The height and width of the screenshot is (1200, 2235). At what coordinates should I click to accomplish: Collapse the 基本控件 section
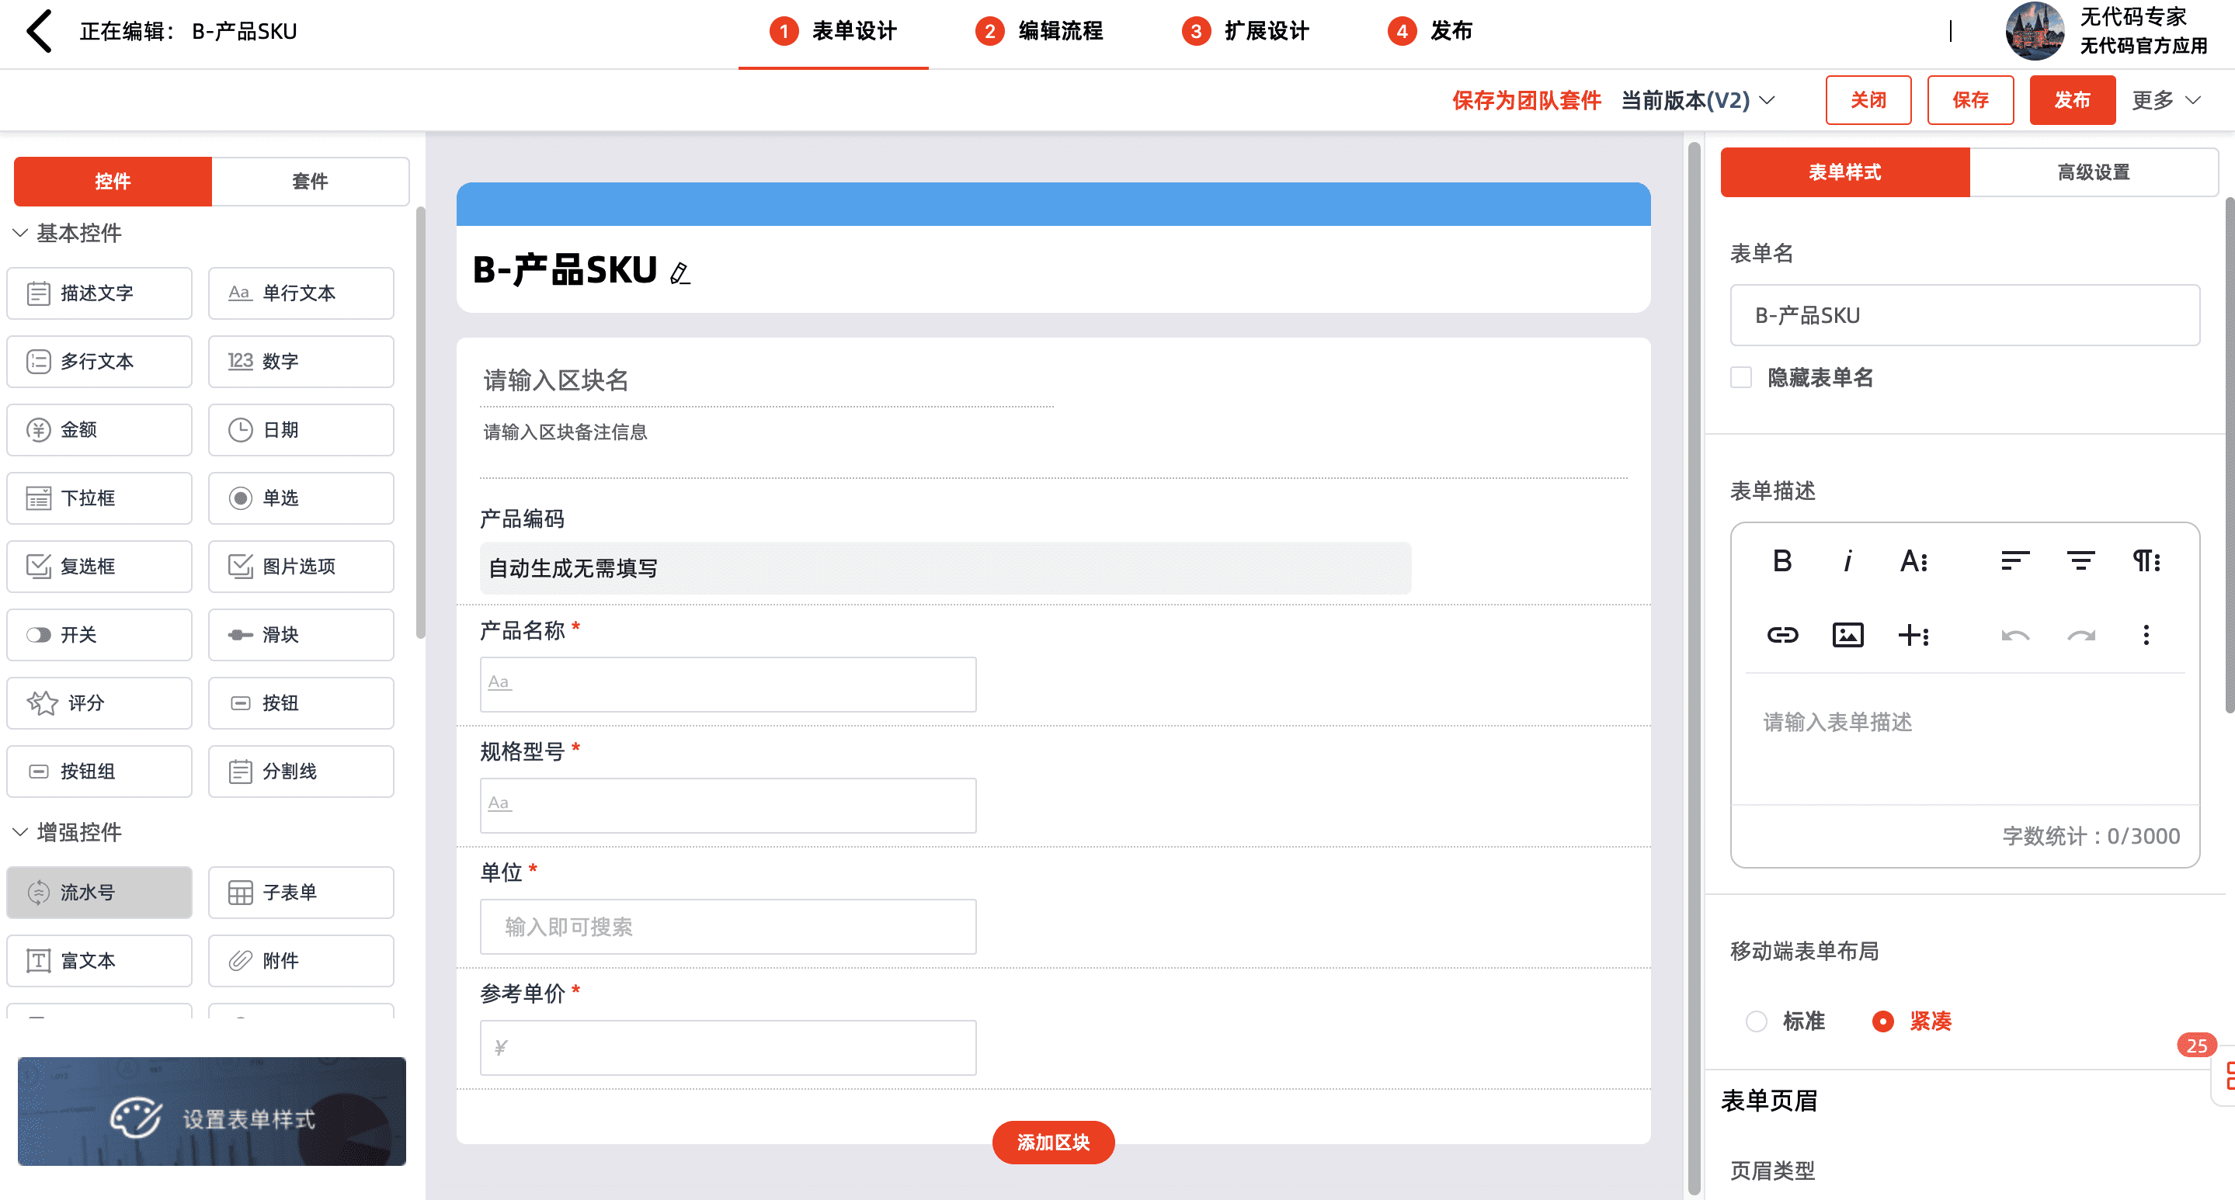coord(21,233)
